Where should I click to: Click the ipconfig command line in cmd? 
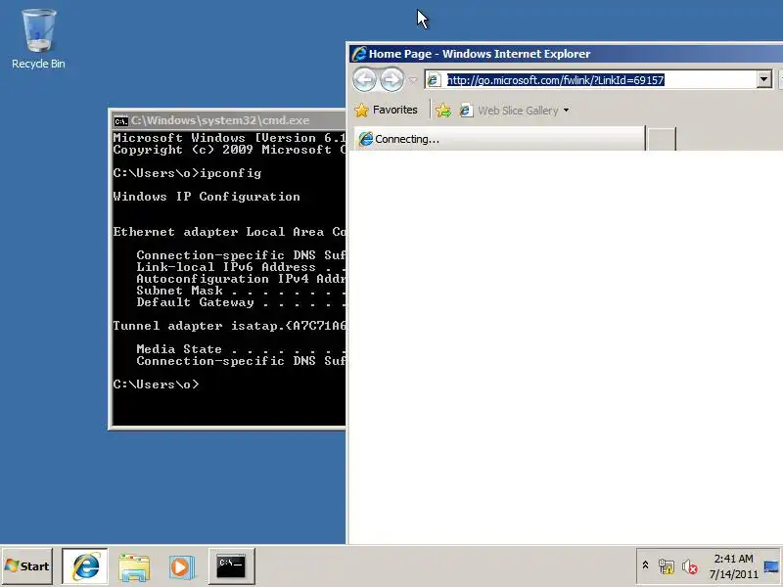(187, 173)
